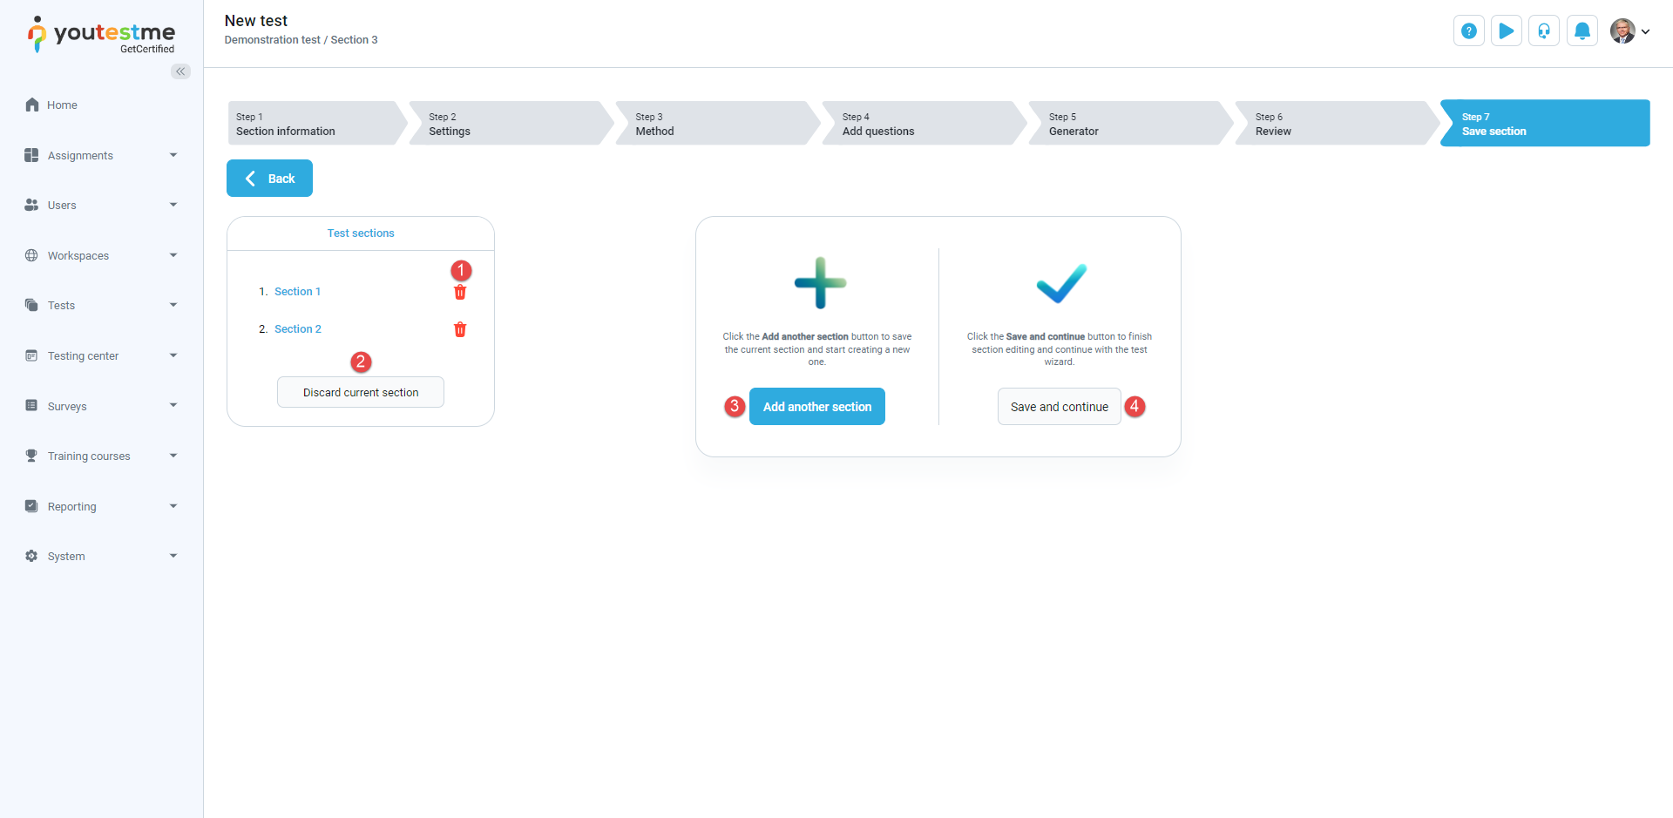The image size is (1673, 818).
Task: Expand the System sidebar menu
Action: 101,556
